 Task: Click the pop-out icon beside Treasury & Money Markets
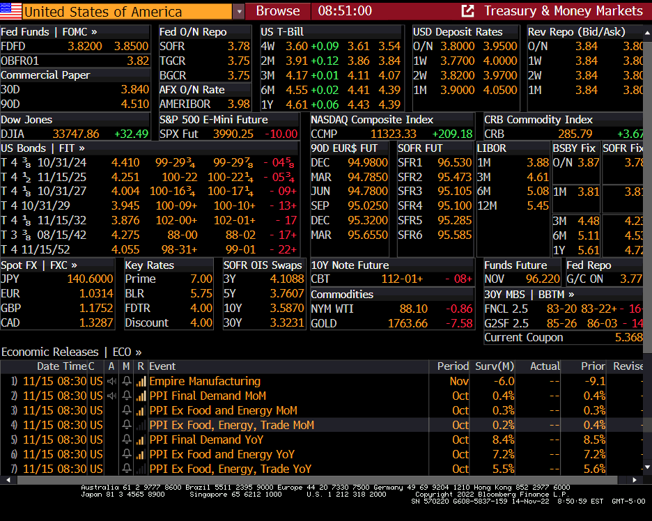click(468, 11)
